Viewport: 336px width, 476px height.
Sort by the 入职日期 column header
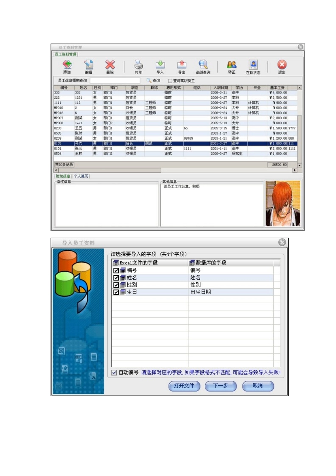pyautogui.click(x=221, y=87)
